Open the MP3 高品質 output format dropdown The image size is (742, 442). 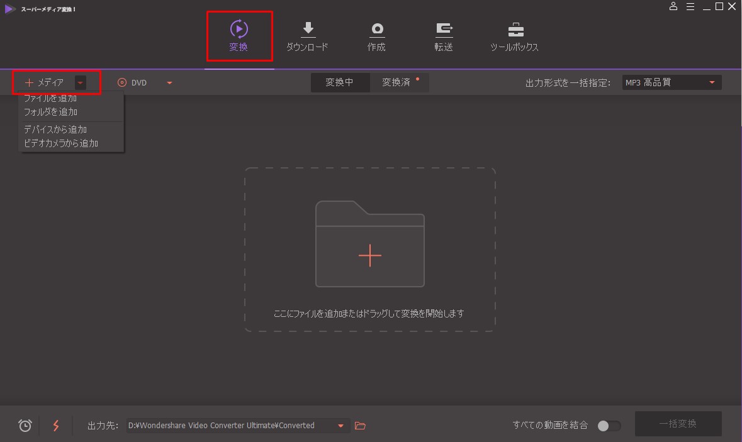(x=671, y=82)
